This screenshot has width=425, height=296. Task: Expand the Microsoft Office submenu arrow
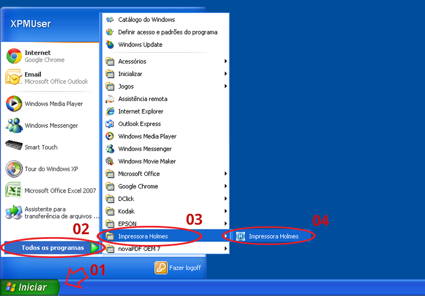click(225, 174)
